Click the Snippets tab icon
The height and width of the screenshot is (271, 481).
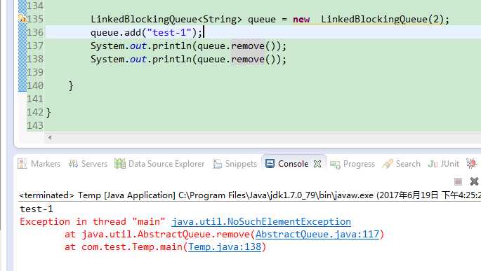pyautogui.click(x=217, y=164)
